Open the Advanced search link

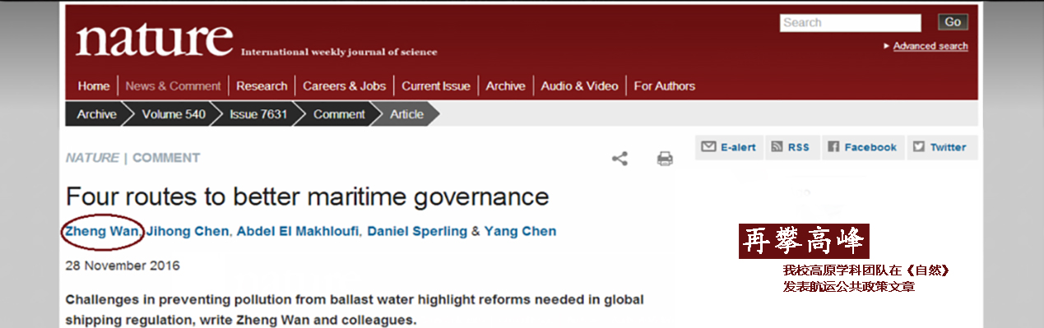930,46
